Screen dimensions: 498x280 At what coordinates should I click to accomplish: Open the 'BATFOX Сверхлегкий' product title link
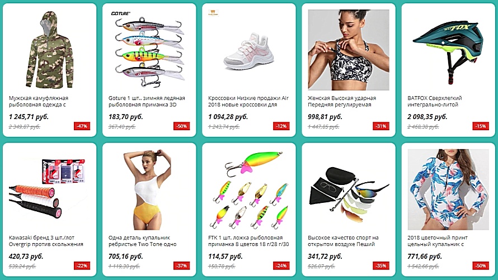coord(434,102)
